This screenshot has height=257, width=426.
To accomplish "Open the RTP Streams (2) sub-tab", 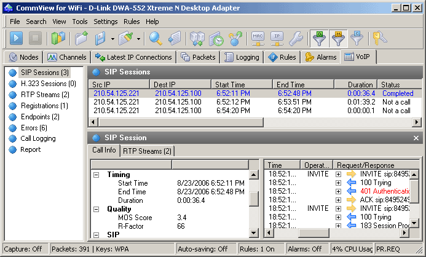I will (147, 151).
